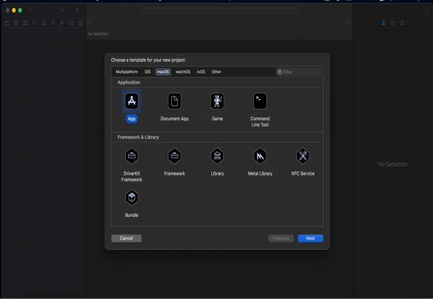This screenshot has height=299, width=433.
Task: Show the Symbol navigator
Action: click(x=25, y=23)
